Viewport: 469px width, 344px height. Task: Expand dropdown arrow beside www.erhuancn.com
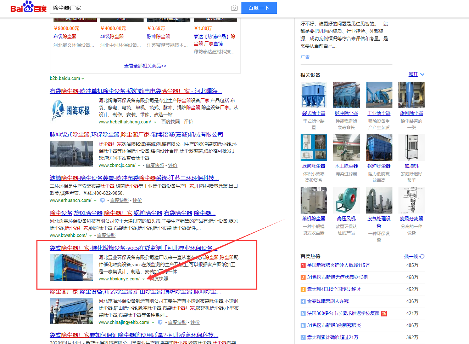coord(95,201)
